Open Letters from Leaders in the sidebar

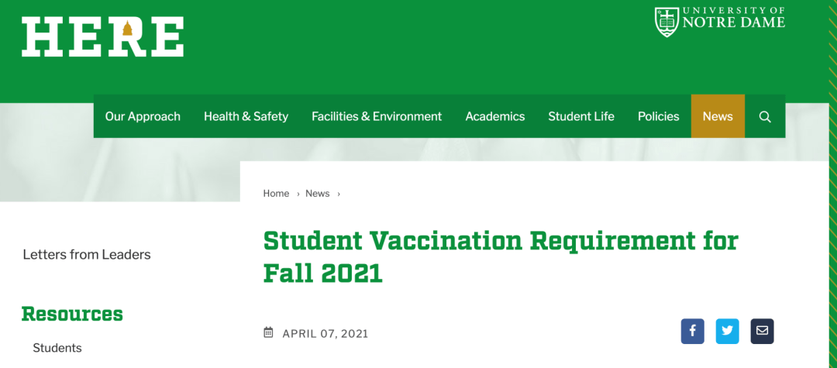tap(87, 255)
